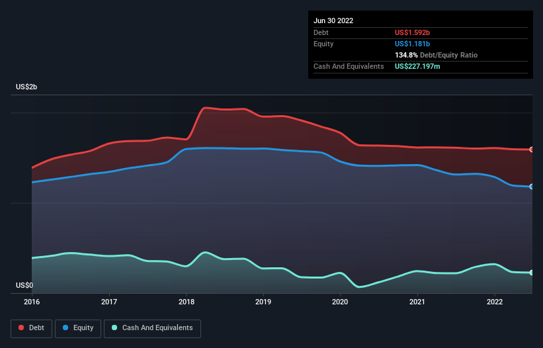Image resolution: width=543 pixels, height=348 pixels.
Task: Toggle Cash And Equivalents legend button
Action: [x=152, y=328]
